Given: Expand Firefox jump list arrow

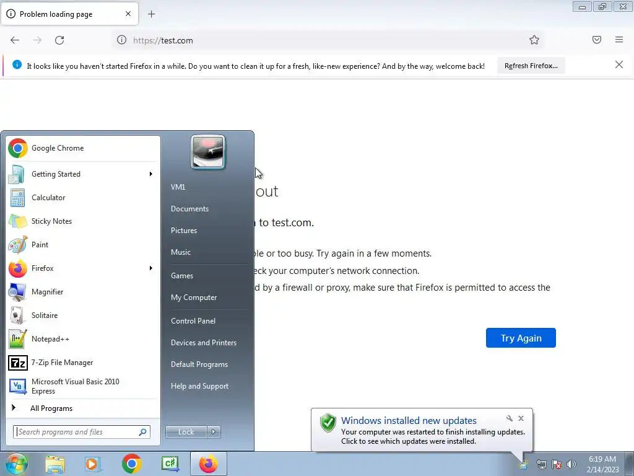Looking at the screenshot, I should (x=151, y=268).
